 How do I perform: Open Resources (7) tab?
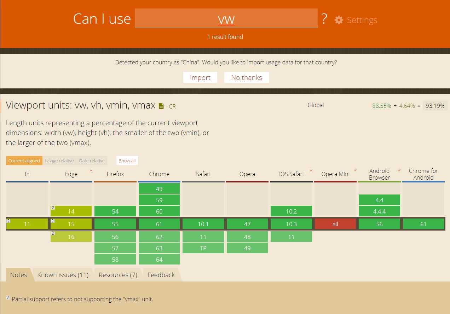pyautogui.click(x=118, y=275)
